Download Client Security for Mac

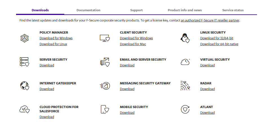pos(133,44)
